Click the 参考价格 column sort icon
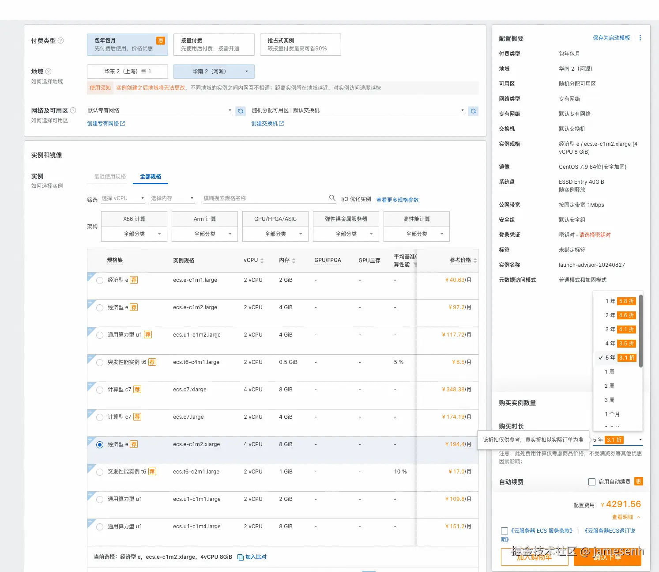This screenshot has height=572, width=659. tap(475, 261)
